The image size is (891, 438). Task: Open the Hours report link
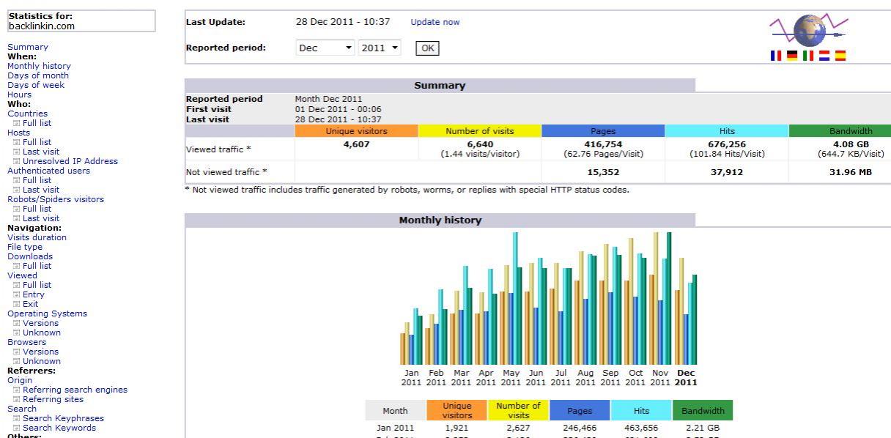19,94
